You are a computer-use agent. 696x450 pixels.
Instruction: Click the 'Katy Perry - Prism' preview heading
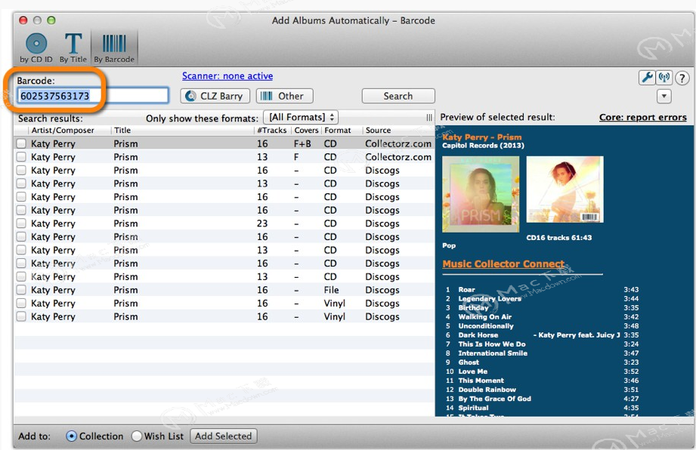tap(482, 137)
